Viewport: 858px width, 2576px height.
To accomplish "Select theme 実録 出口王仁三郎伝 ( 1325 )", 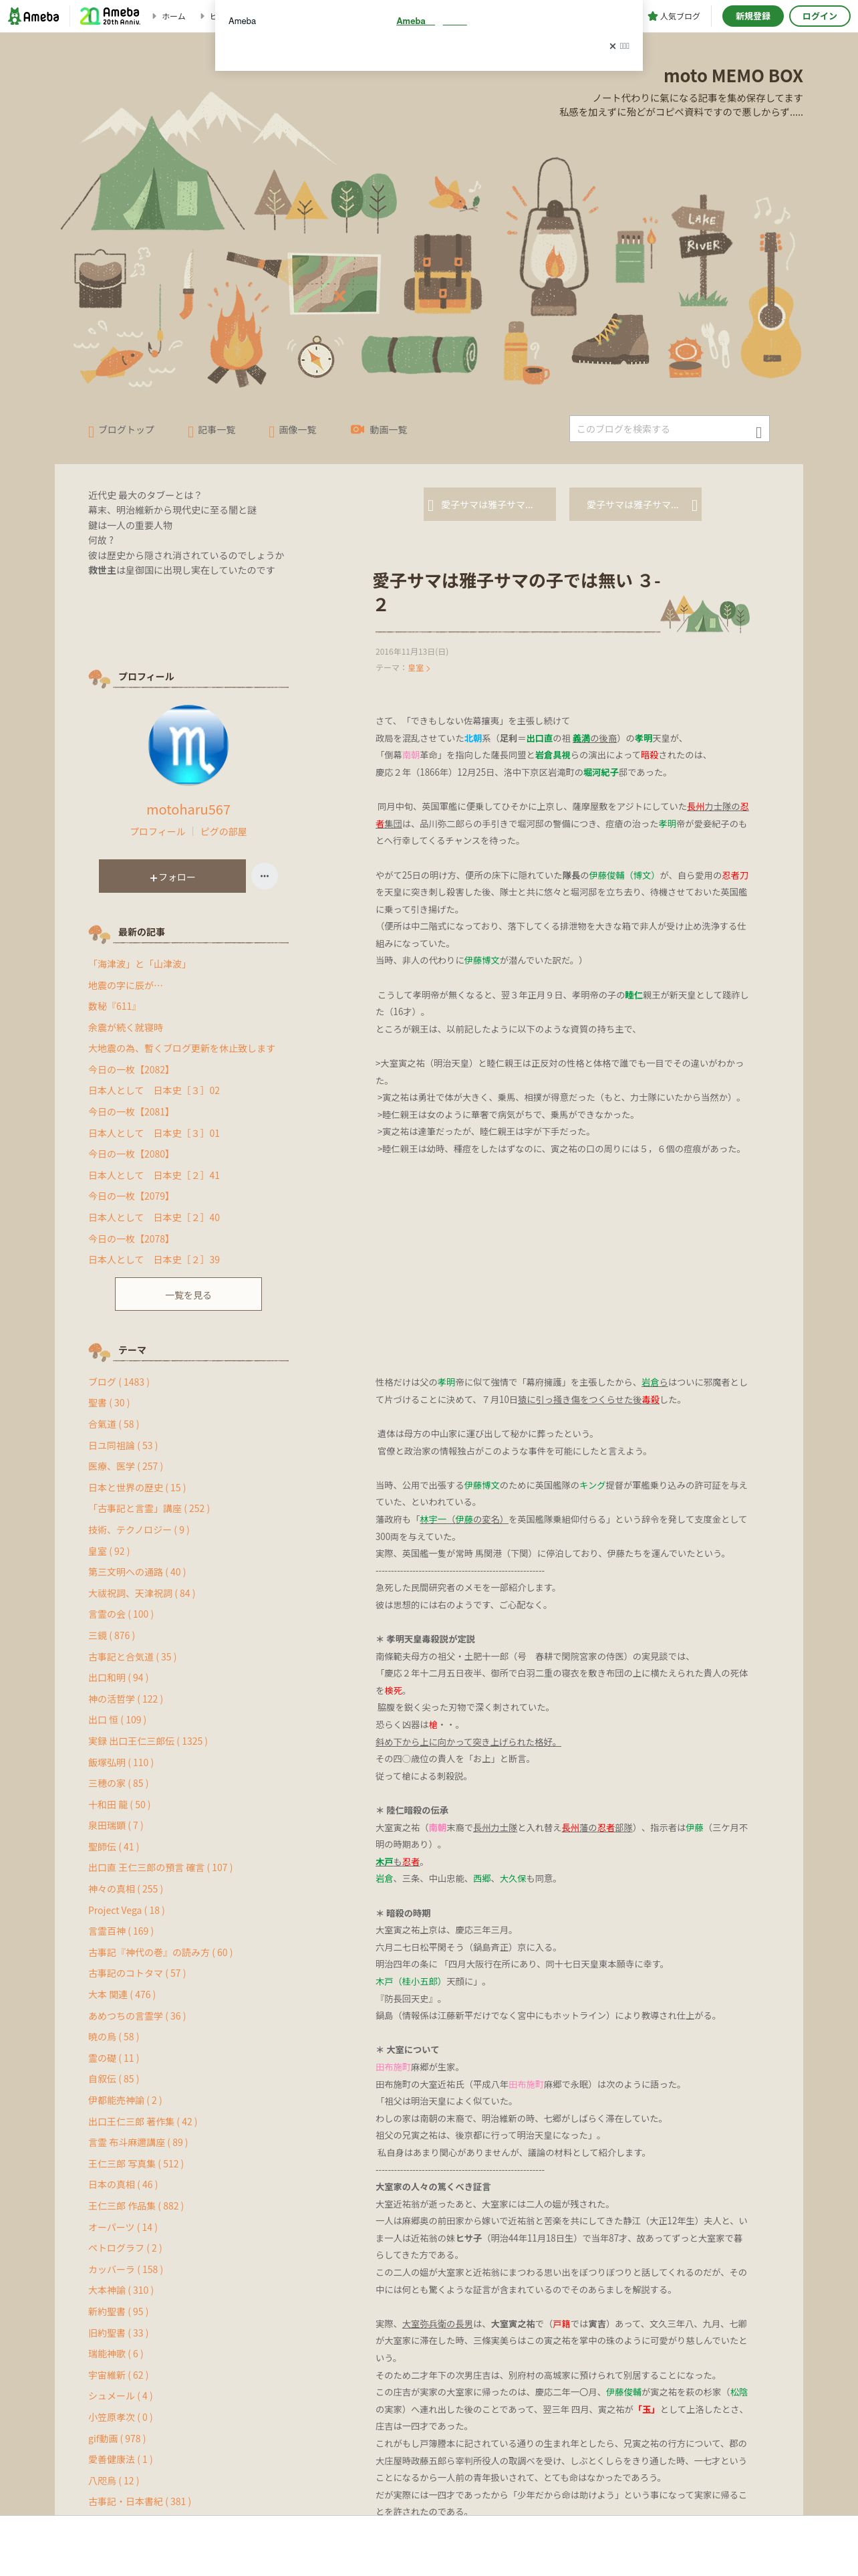I will (x=148, y=1741).
